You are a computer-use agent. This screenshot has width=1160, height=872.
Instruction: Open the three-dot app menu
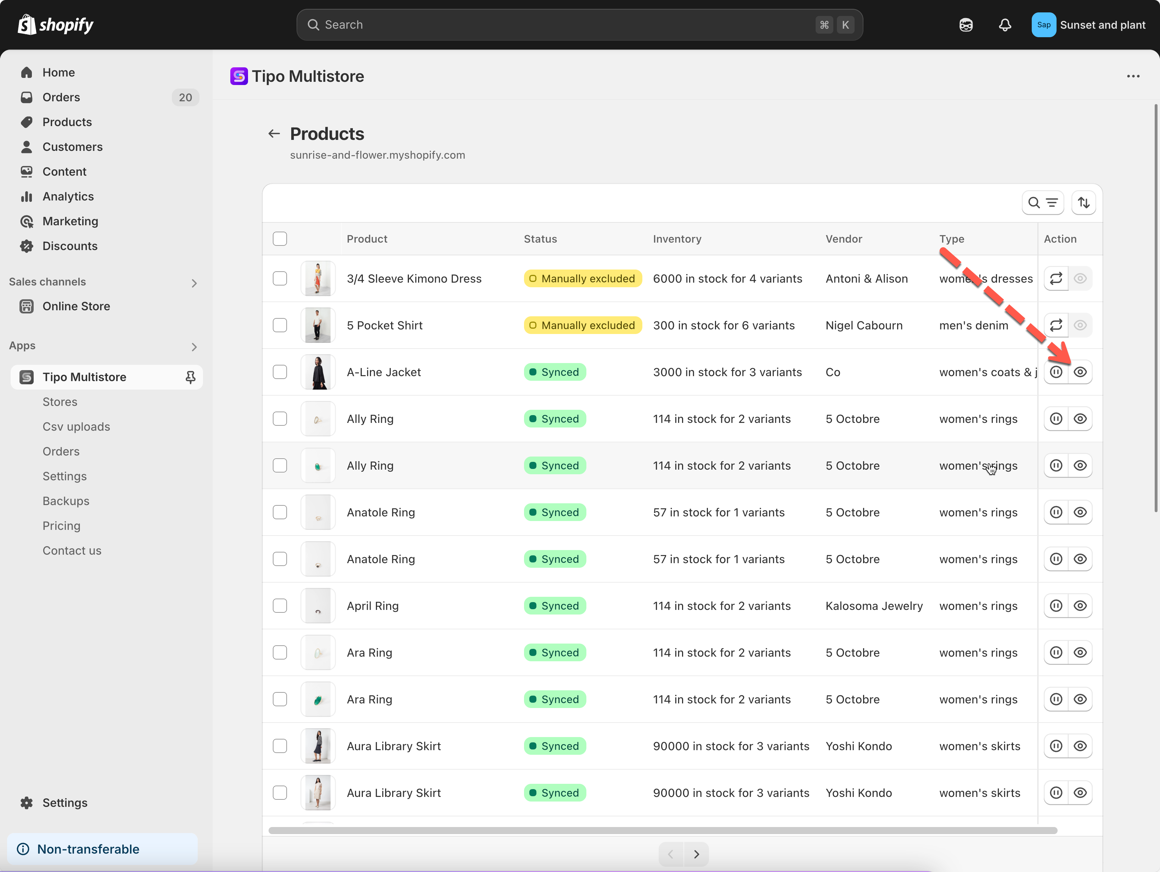(1133, 77)
